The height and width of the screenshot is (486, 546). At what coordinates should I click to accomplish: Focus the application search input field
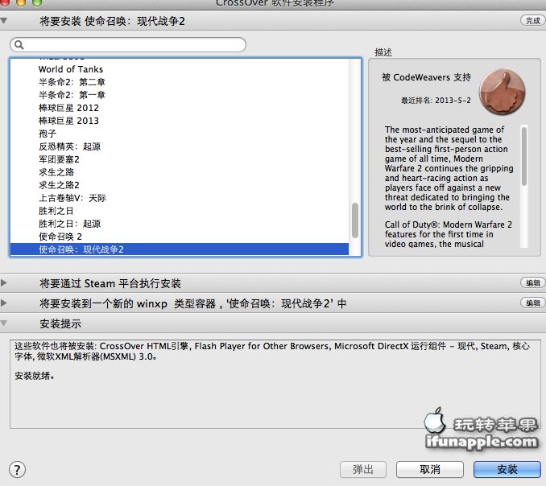click(x=128, y=44)
